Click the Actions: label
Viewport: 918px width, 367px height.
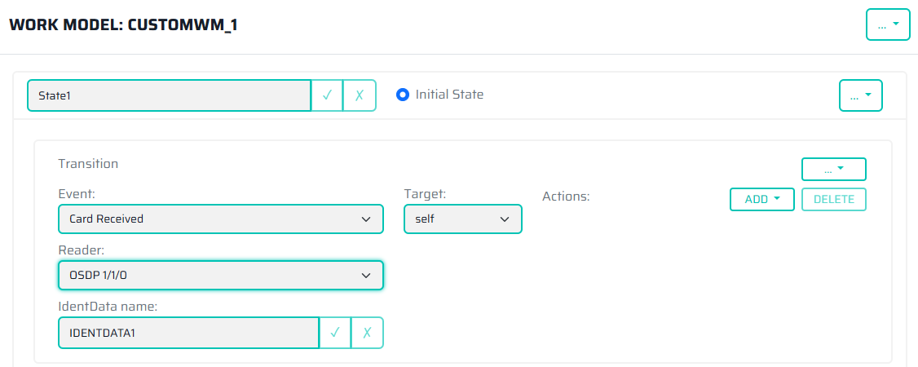point(566,197)
